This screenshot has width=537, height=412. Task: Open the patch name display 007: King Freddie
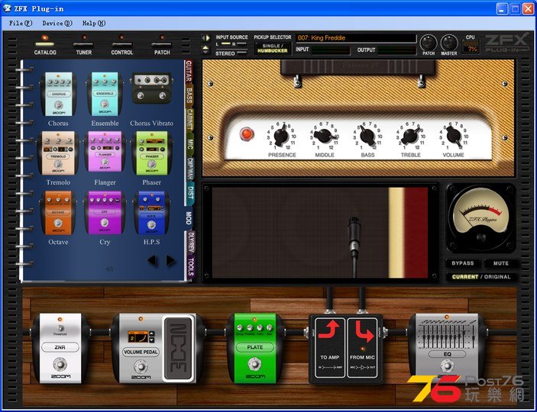(x=356, y=38)
